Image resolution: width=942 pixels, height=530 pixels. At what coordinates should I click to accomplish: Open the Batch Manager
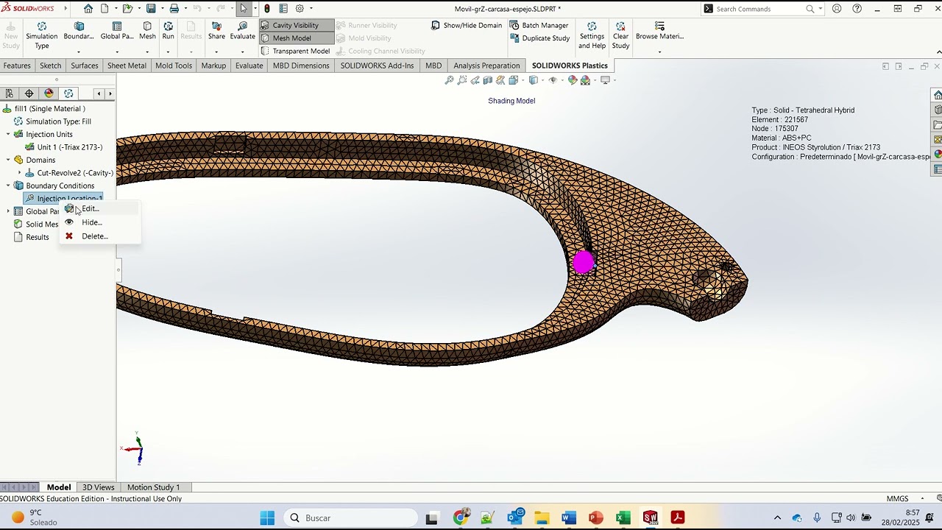pos(539,25)
